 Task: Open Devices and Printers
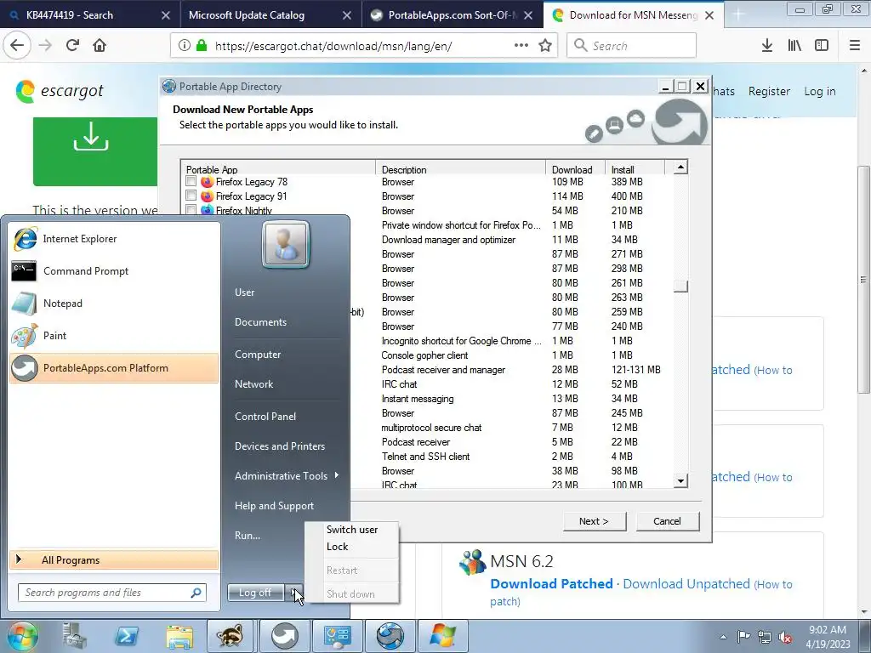point(279,446)
